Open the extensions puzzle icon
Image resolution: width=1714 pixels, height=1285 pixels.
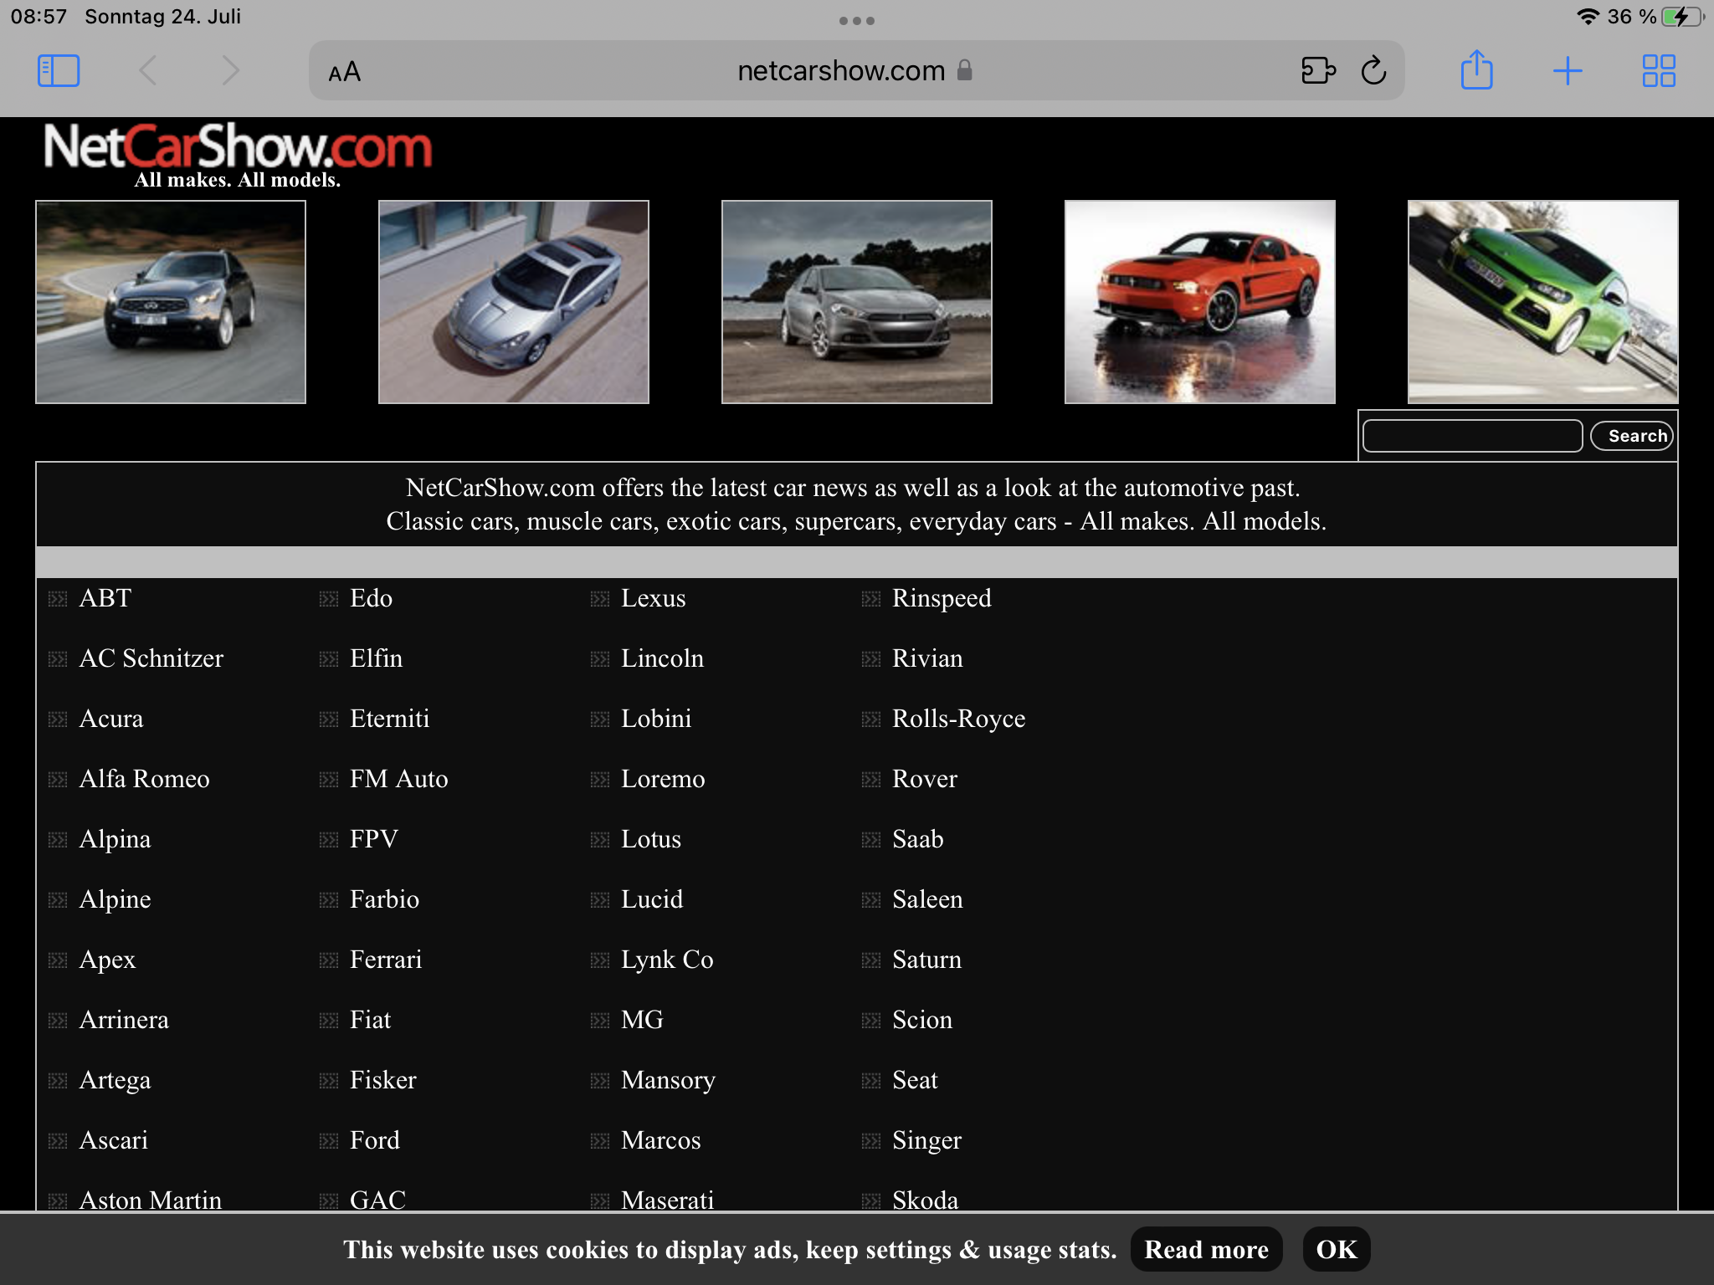click(x=1318, y=71)
